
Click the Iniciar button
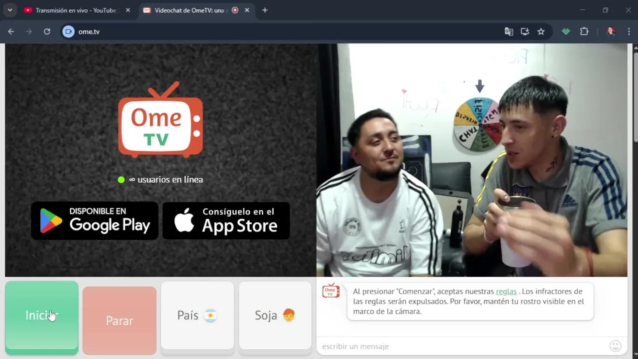coord(42,317)
